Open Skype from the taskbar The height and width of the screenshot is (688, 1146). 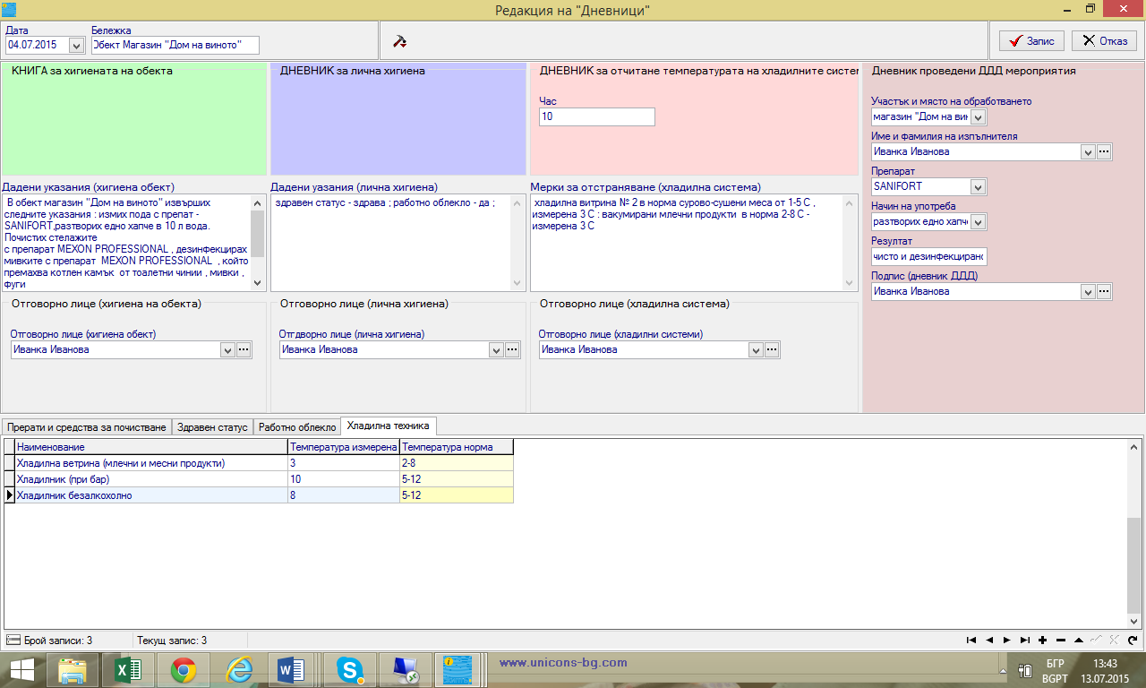[x=349, y=669]
